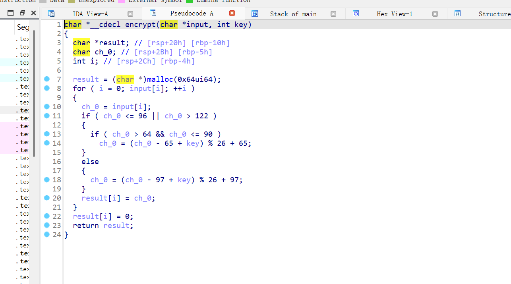
Task: Click the 'int key' parameter in signature
Action: coord(232,25)
